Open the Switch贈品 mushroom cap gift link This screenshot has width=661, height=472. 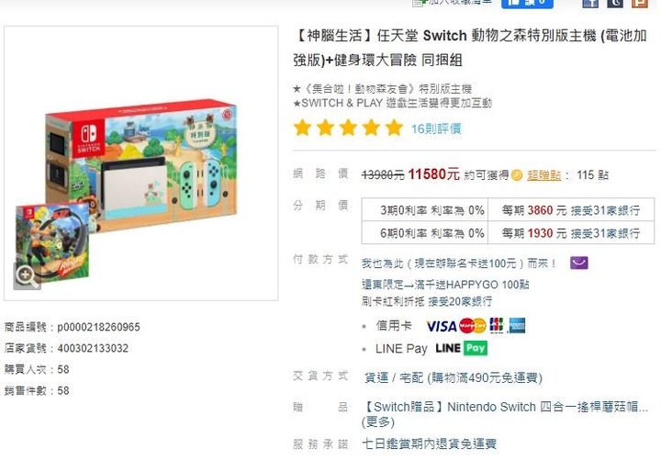pyautogui.click(x=505, y=407)
